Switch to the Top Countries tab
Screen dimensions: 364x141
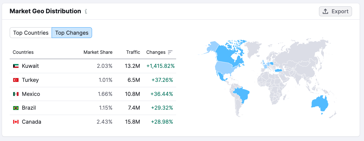(31, 33)
